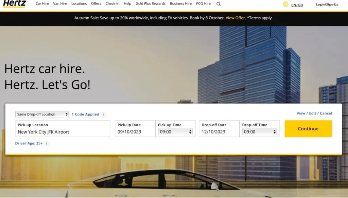
Task: Click the Driver Age: 25+ link
Action: [29, 143]
